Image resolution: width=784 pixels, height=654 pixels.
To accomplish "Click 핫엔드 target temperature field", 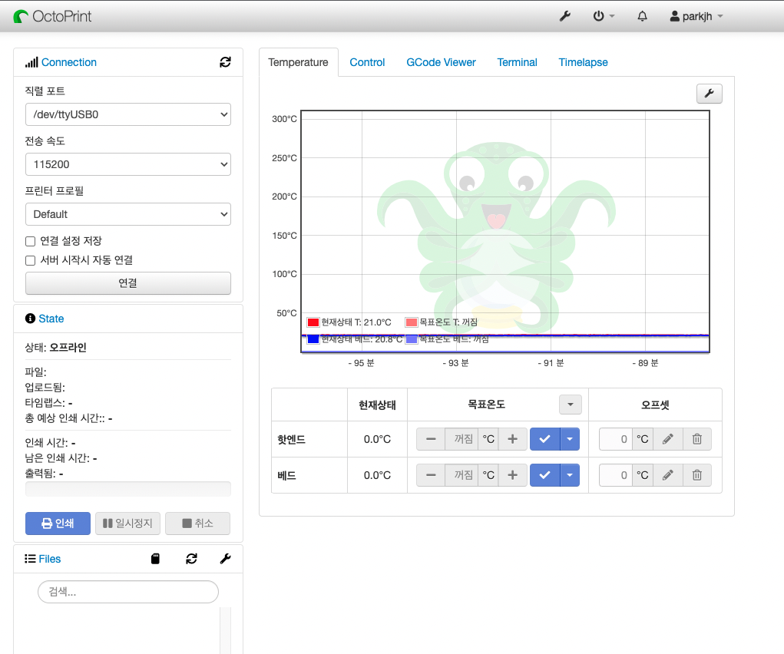I will 461,439.
